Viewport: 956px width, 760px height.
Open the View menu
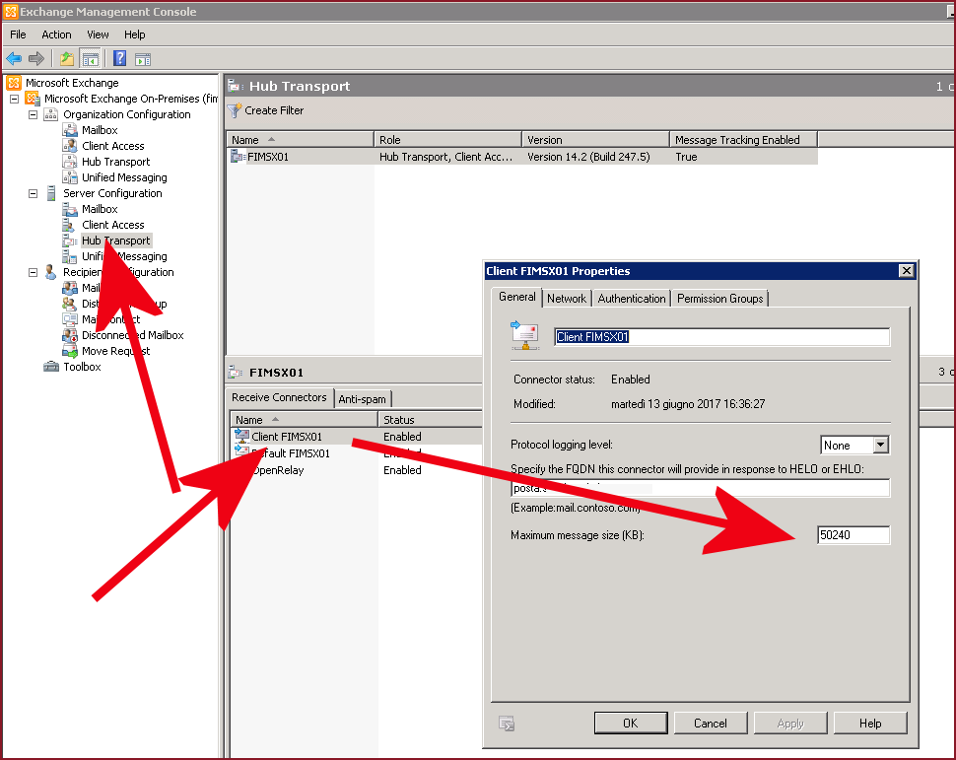[98, 35]
